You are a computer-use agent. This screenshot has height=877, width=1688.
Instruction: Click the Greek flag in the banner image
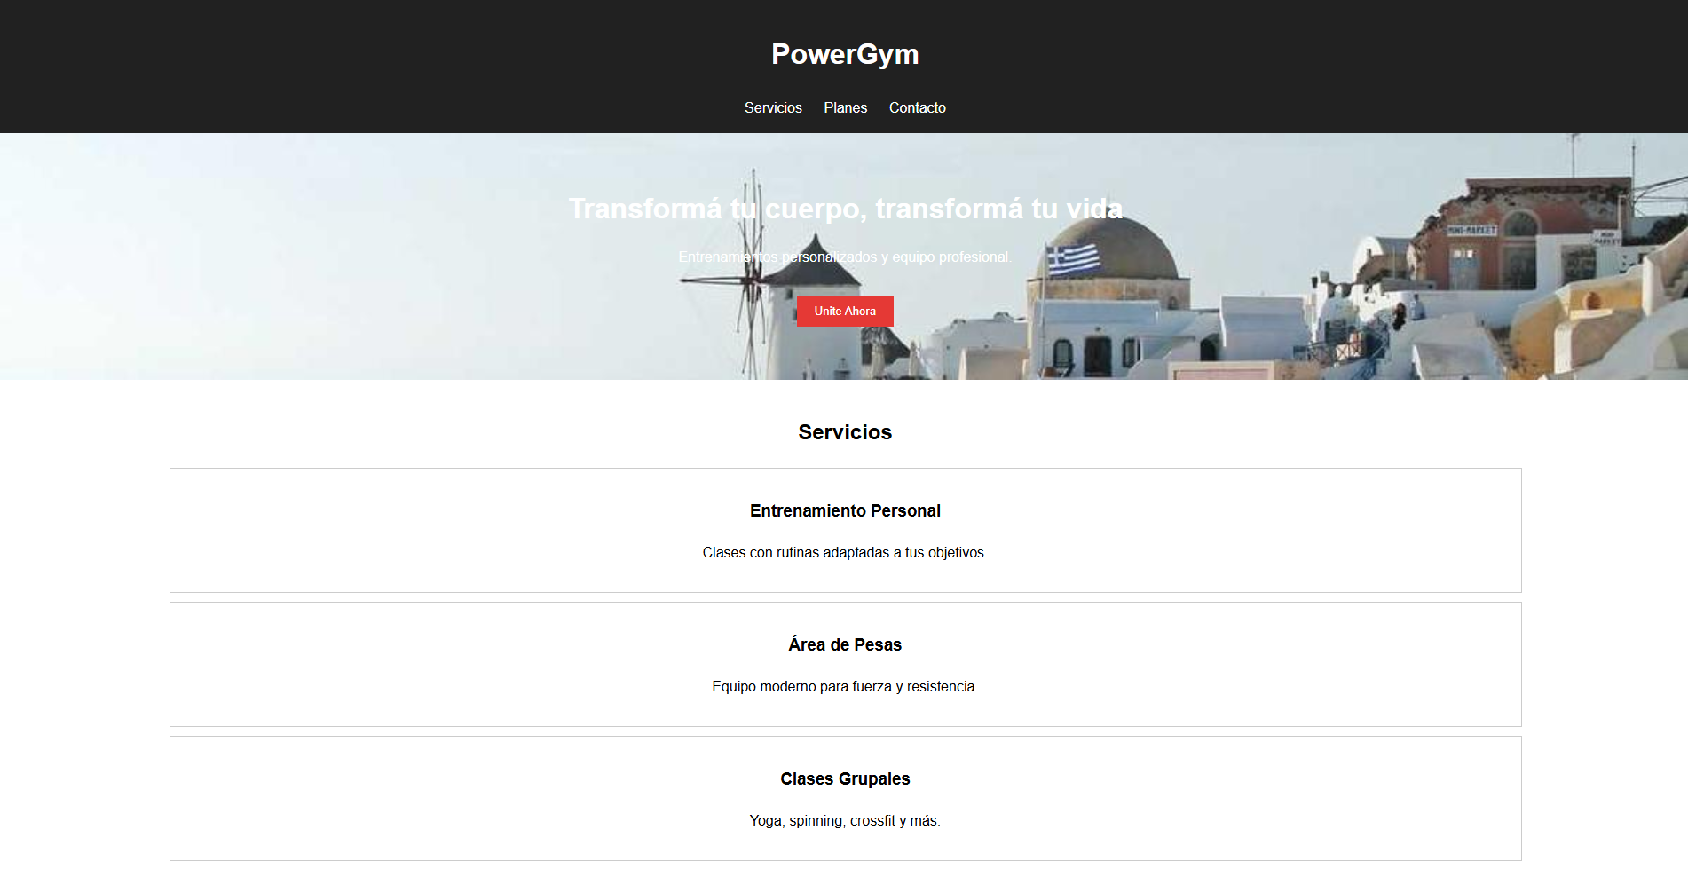pyautogui.click(x=1073, y=259)
